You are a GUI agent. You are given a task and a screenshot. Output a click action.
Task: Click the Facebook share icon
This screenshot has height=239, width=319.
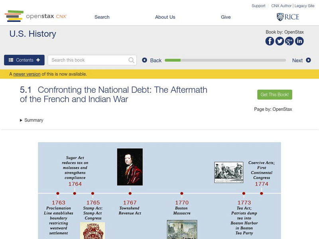coord(270,41)
